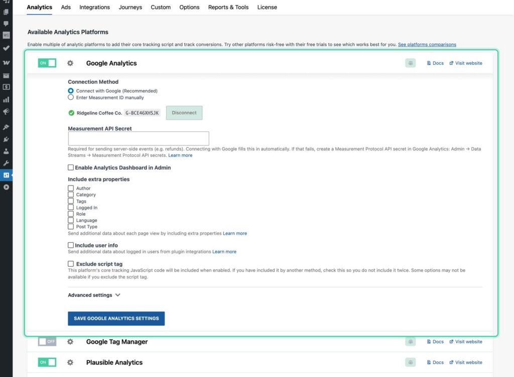Image resolution: width=514 pixels, height=377 pixels.
Task: Open See platforms comparisons link
Action: click(x=427, y=45)
